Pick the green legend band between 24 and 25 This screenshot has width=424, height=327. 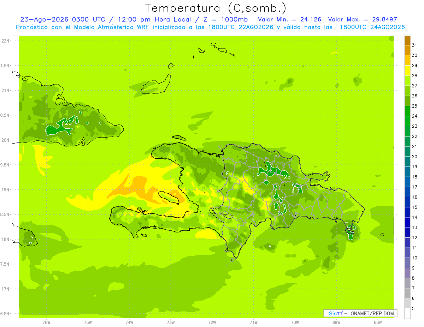407,111
